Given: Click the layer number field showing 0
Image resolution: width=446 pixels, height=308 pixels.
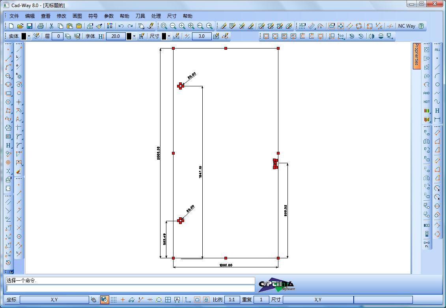Looking at the screenshot, I should click(58, 36).
